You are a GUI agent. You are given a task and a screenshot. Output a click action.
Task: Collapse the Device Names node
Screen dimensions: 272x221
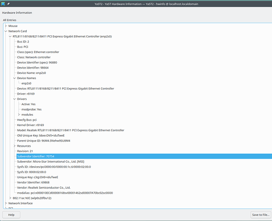(15, 78)
